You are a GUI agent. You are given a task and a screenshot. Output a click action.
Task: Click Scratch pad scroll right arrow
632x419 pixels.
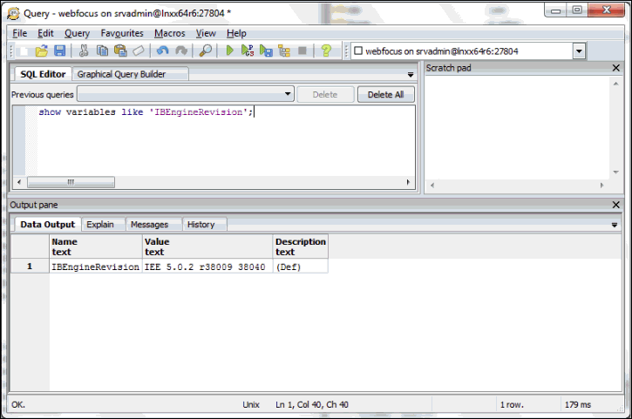point(601,185)
